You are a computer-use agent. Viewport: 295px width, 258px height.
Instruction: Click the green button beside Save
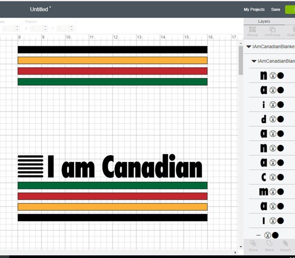(x=290, y=10)
